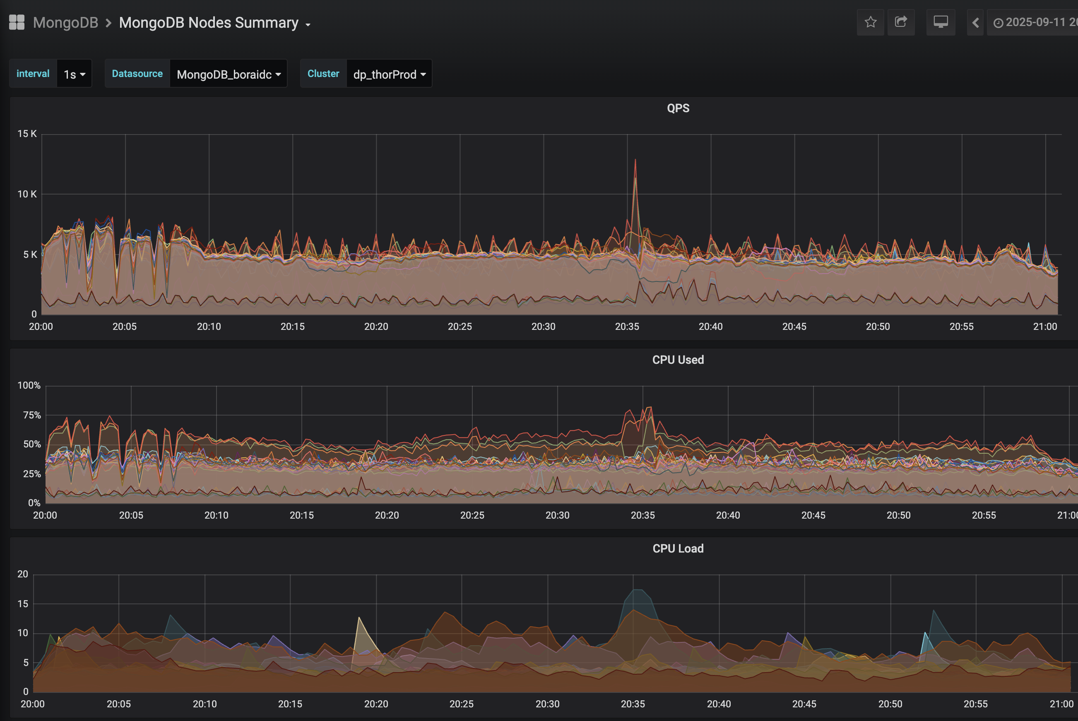Click the QPS spike peak near 20:35

click(x=635, y=161)
